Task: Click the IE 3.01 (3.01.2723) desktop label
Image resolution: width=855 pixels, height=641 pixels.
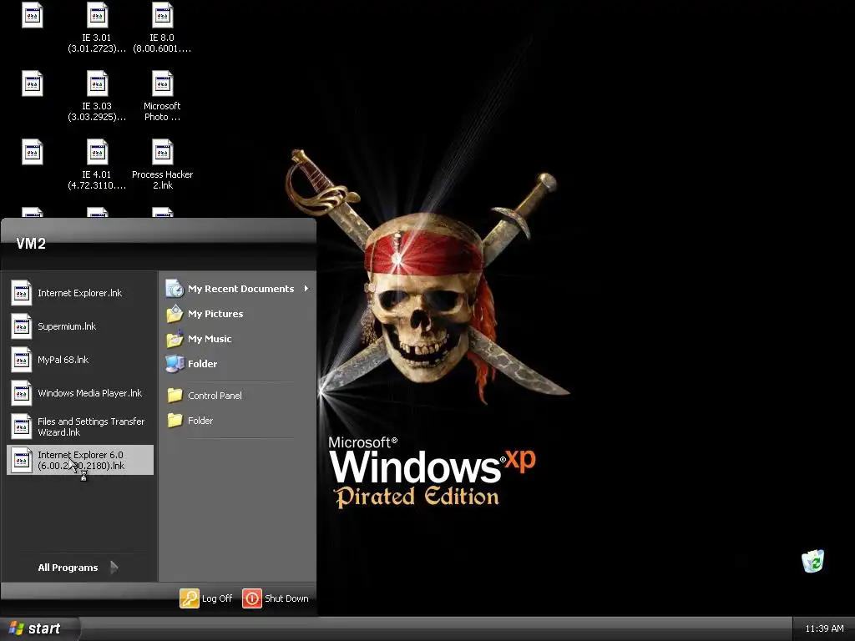Action: 97,43
